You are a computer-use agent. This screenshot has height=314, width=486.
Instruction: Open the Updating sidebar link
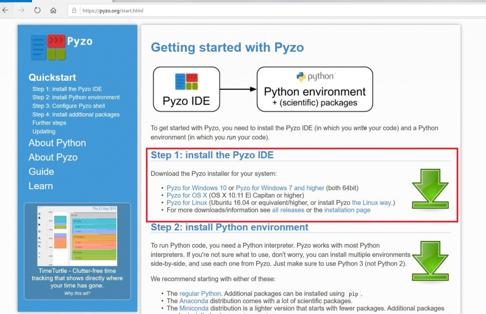point(44,131)
